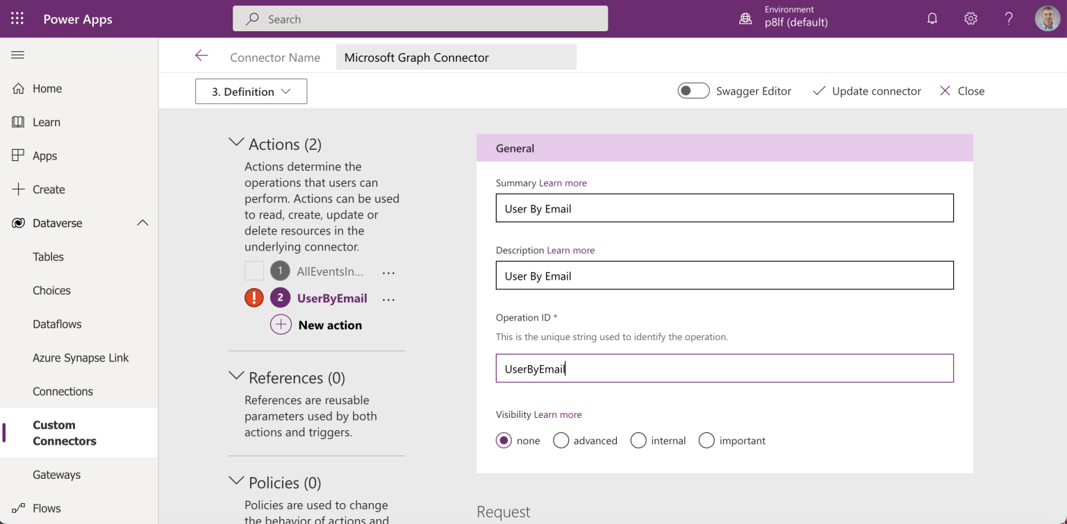Tick the checkbox beside the AllEventsIn action
Screen dimensions: 1067x524
pyautogui.click(x=254, y=271)
